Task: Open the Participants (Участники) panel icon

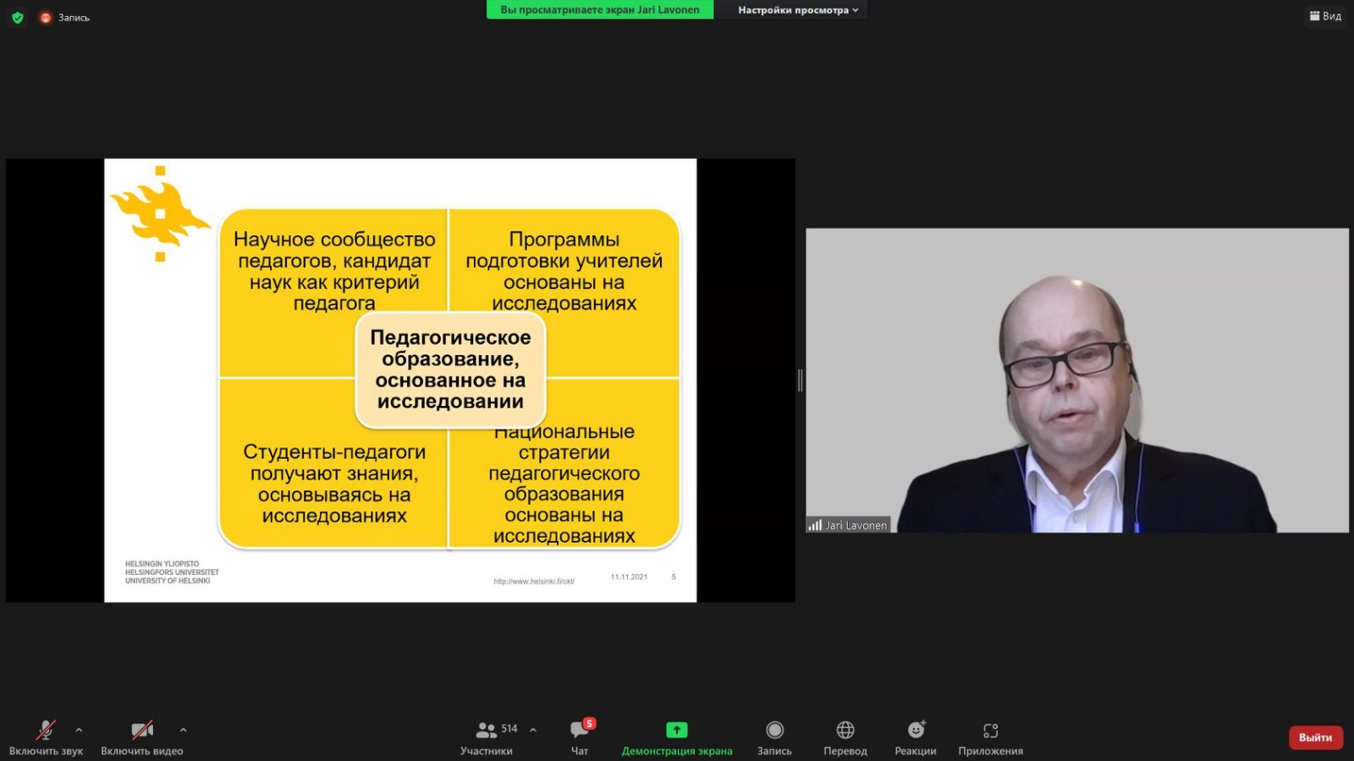Action: pyautogui.click(x=487, y=730)
